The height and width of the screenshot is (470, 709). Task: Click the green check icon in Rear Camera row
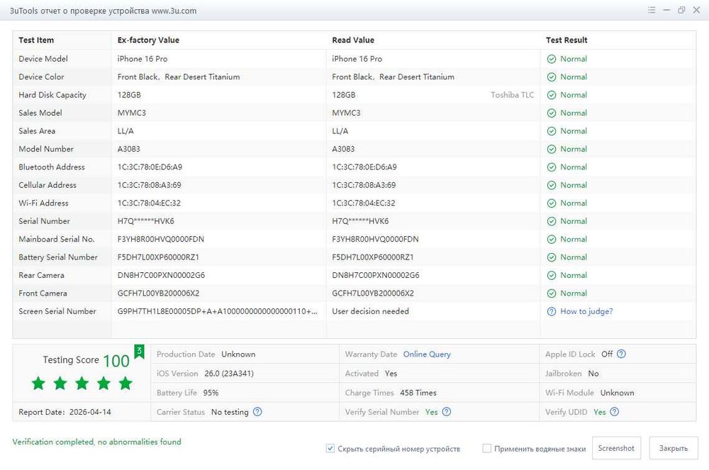click(551, 275)
